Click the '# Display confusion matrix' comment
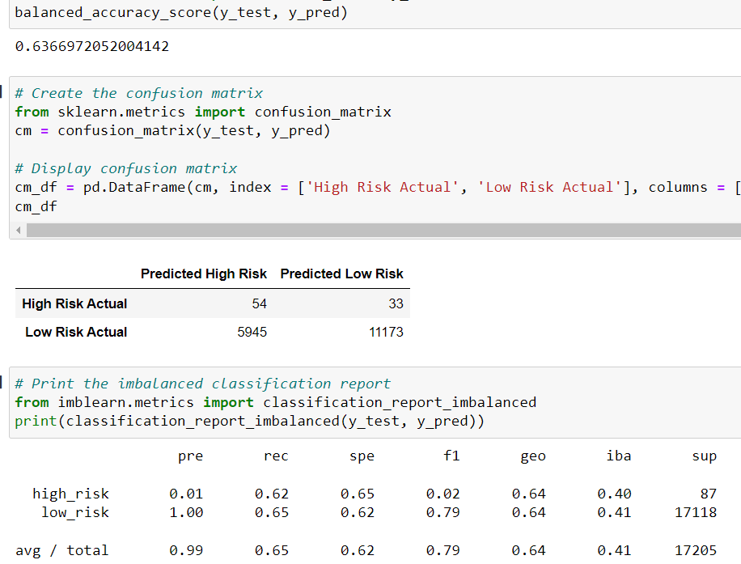This screenshot has height=564, width=741. [126, 168]
